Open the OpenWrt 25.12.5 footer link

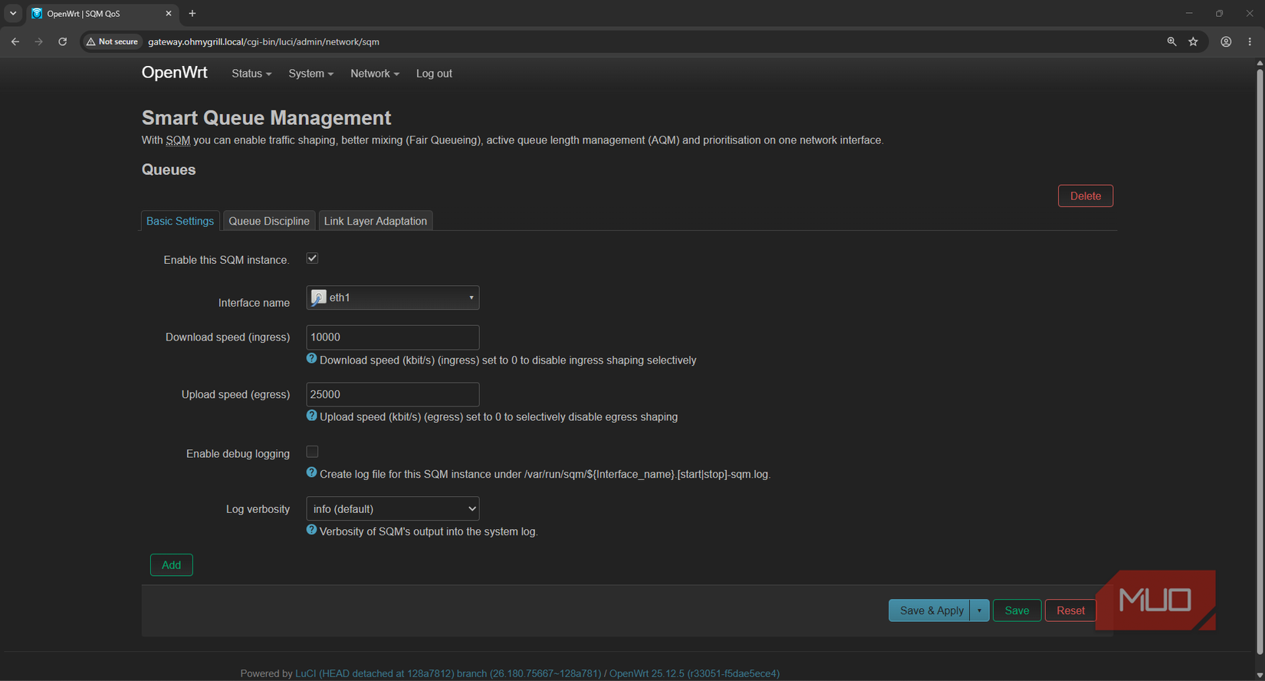pos(694,673)
